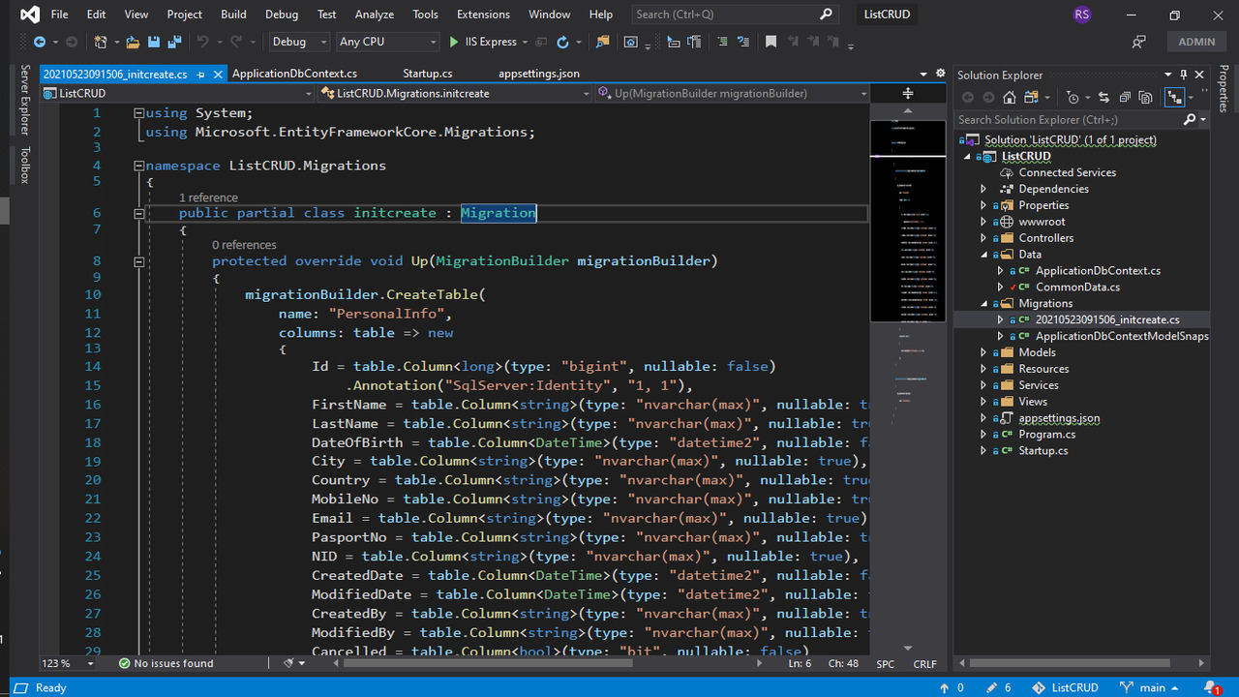Screen dimensions: 1239x697
Task: Click Collapse All in Solution Explorer toolbar
Action: coord(1125,98)
